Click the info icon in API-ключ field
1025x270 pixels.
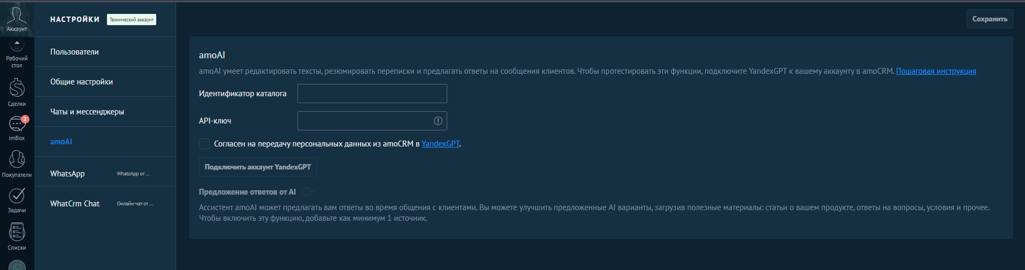click(438, 121)
